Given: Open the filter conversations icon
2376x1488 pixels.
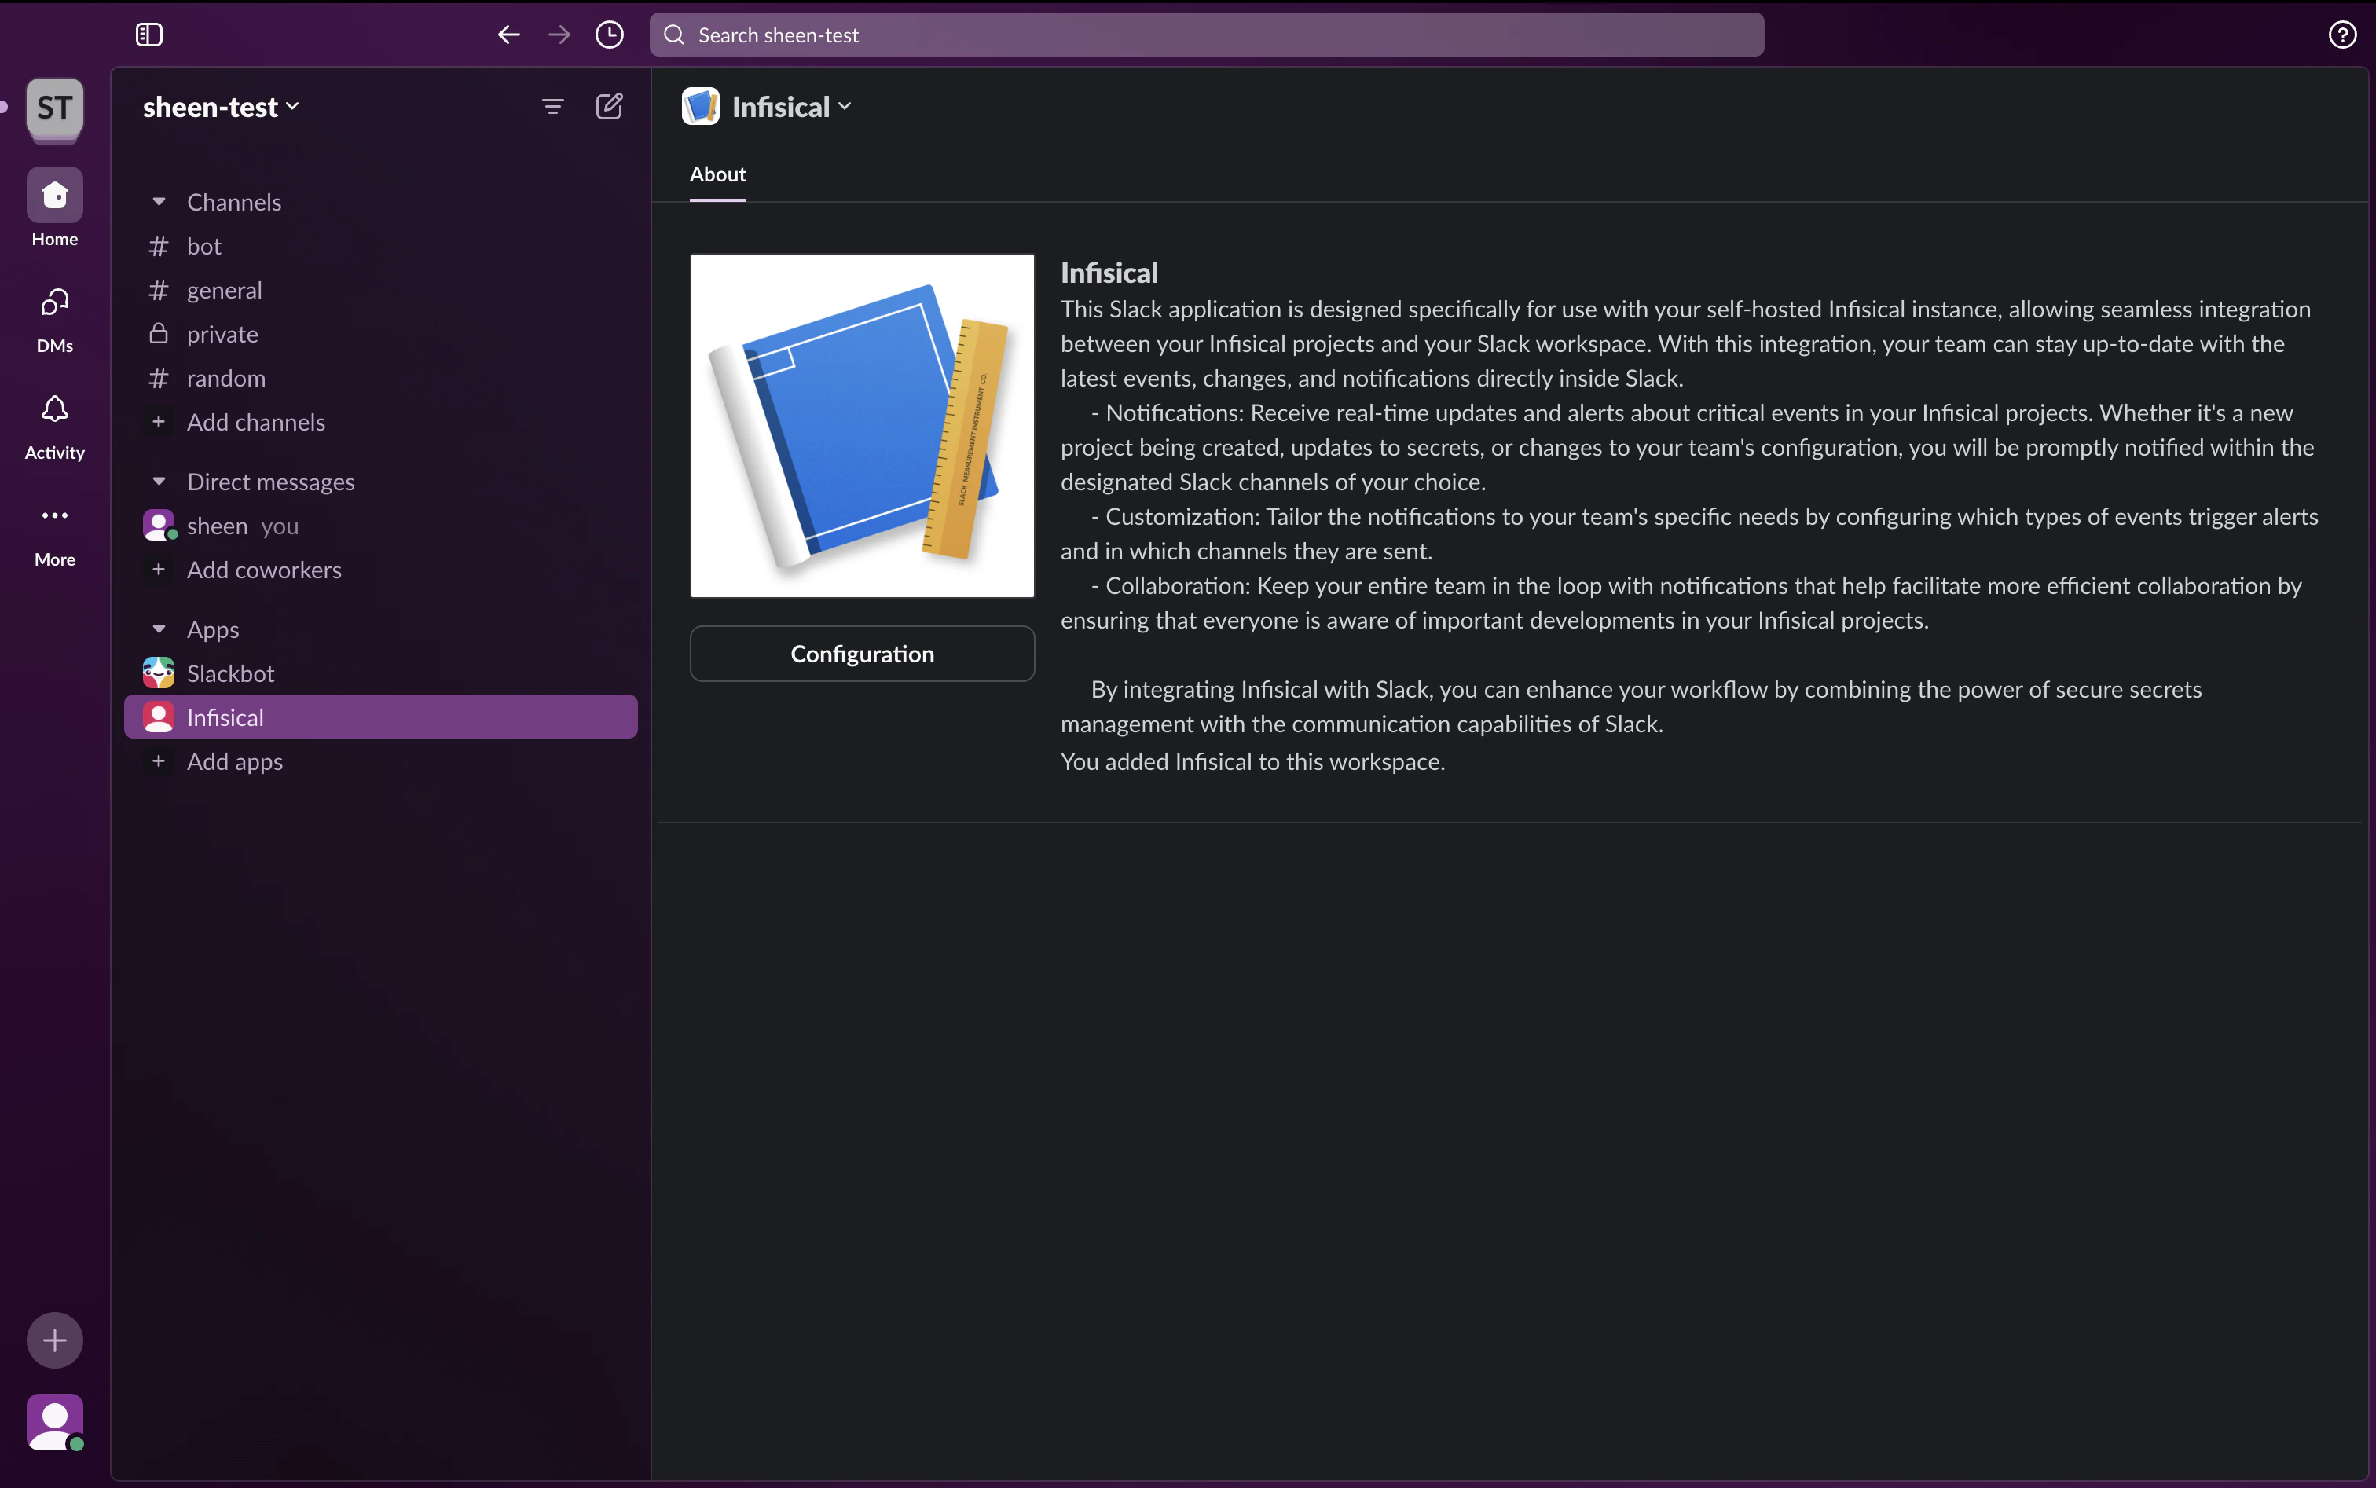Looking at the screenshot, I should (x=553, y=106).
